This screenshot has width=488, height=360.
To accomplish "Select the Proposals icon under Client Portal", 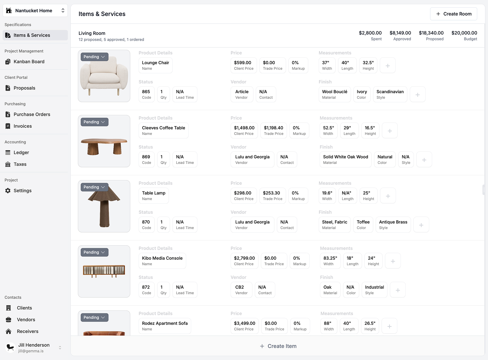I will pos(8,88).
